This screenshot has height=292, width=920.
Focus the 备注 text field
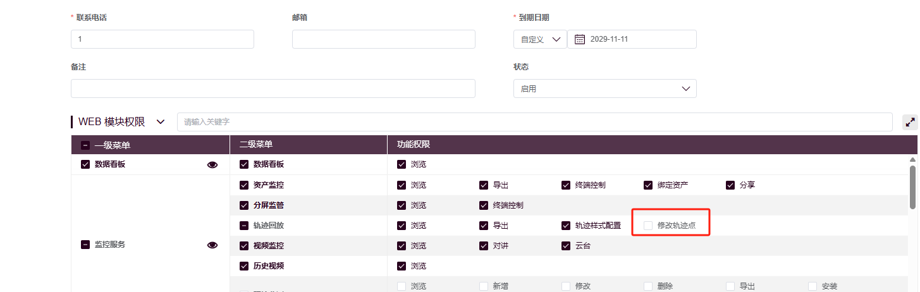point(273,89)
